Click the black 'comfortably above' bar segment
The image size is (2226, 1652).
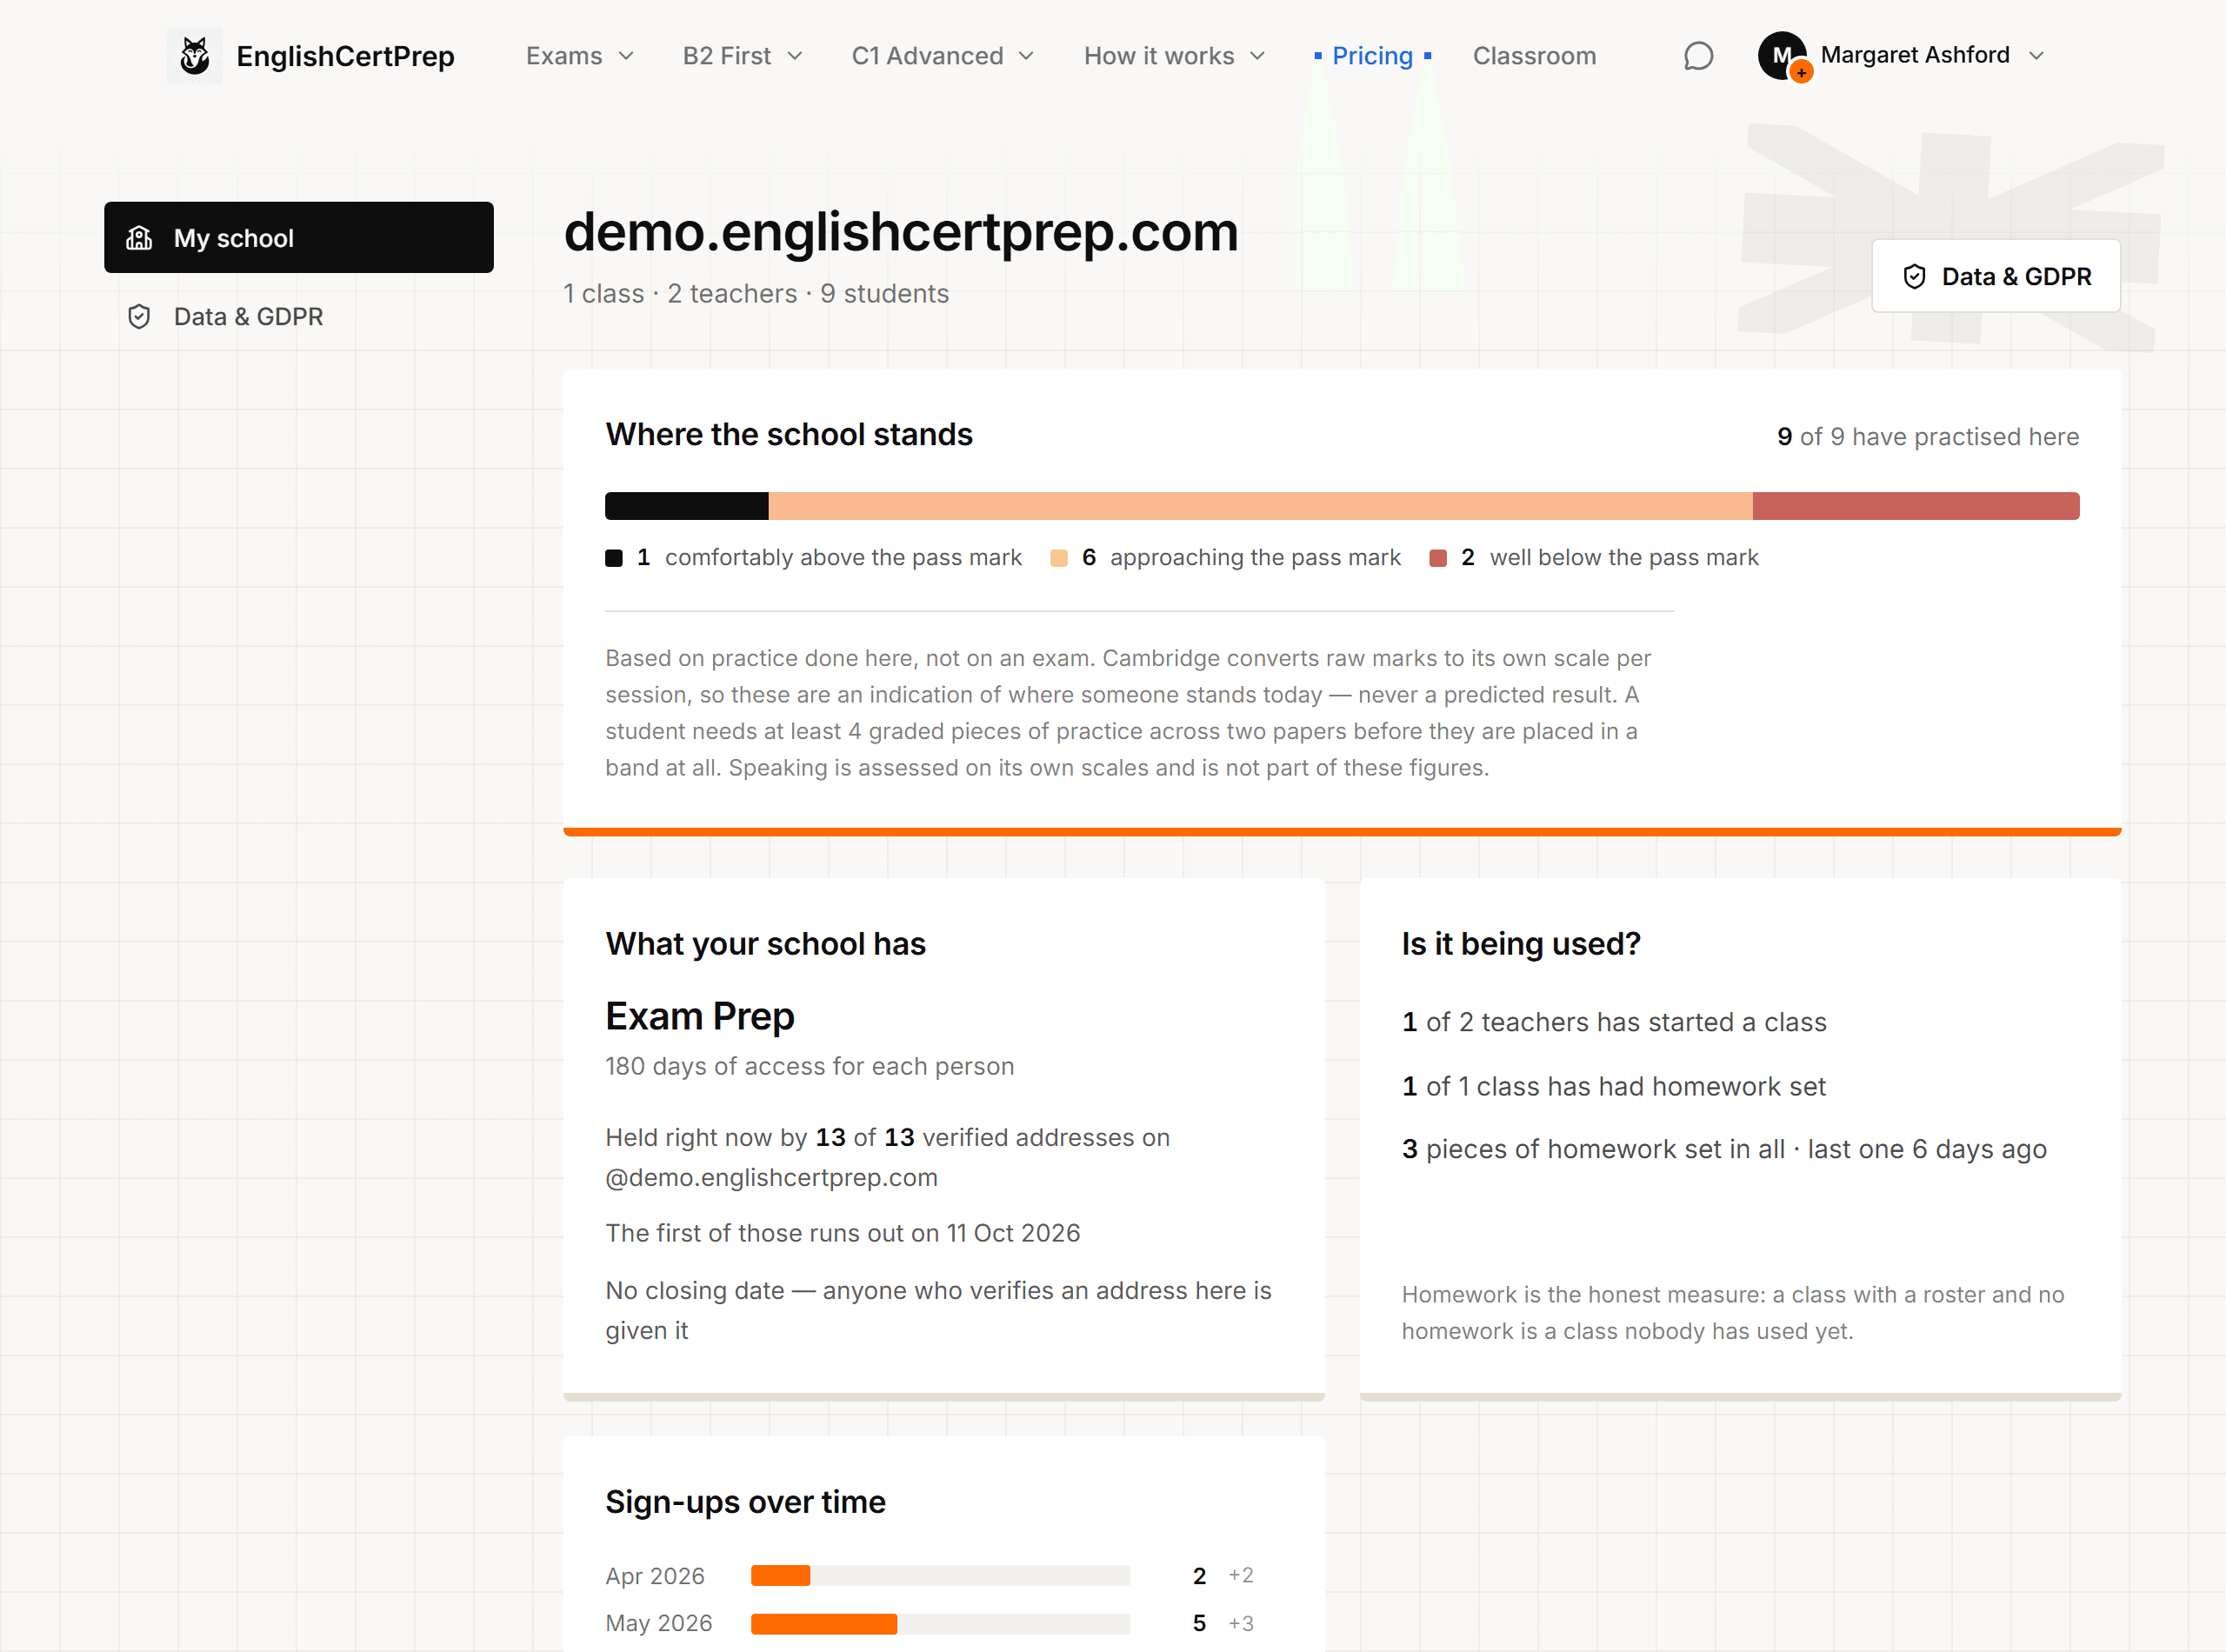pyautogui.click(x=687, y=506)
